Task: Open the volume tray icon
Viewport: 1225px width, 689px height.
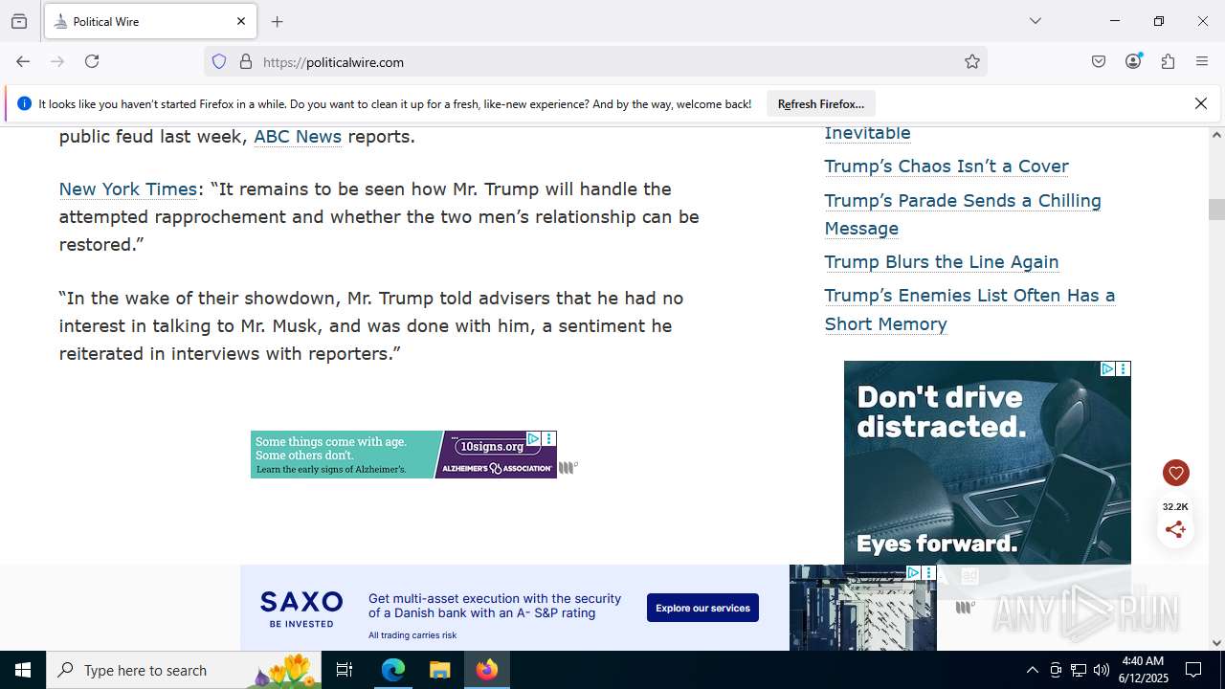Action: [1102, 670]
